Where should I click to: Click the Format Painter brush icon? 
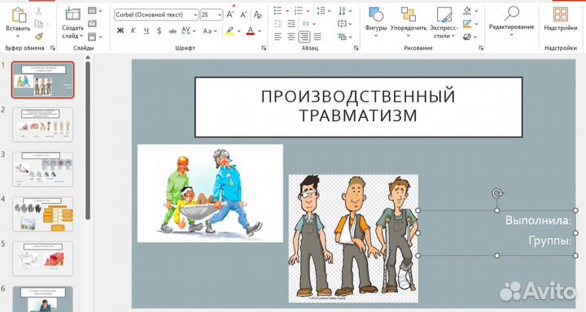pyautogui.click(x=38, y=37)
